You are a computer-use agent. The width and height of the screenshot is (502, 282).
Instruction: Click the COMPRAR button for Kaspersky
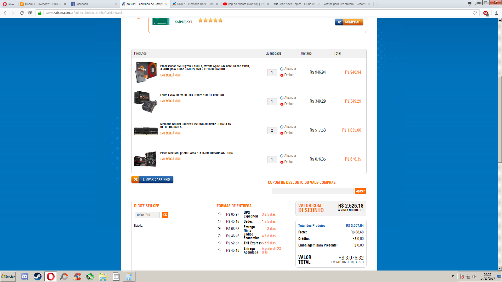[349, 22]
